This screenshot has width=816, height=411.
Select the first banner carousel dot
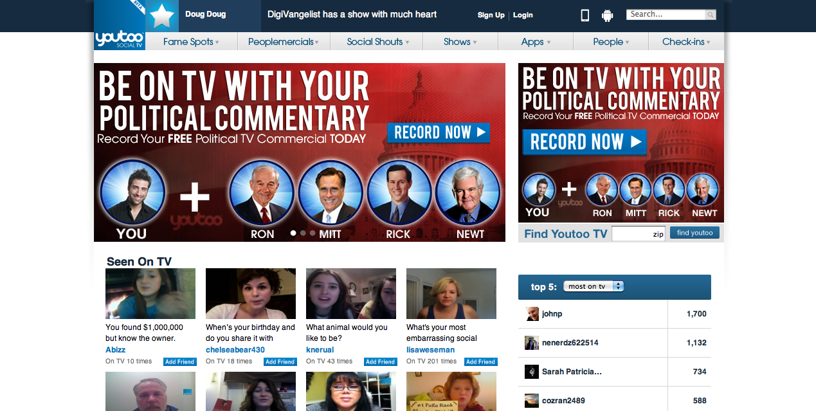293,233
